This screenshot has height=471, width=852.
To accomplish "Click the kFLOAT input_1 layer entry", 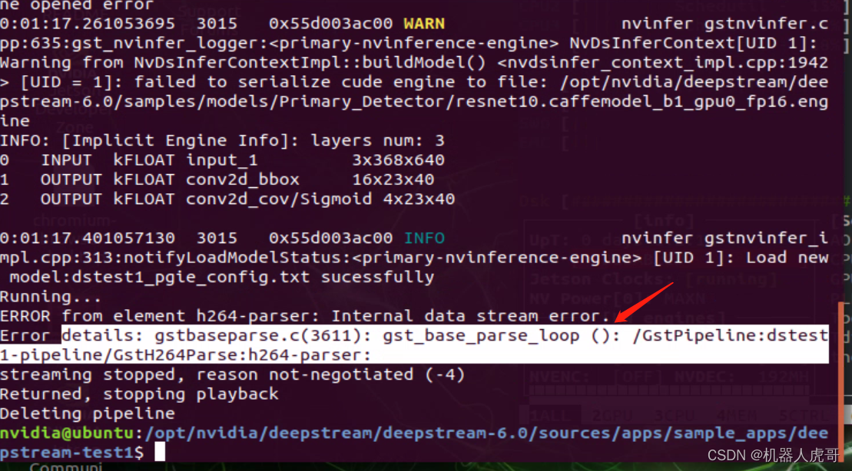I will [194, 160].
